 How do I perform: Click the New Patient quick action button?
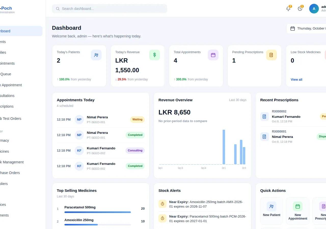[x=271, y=211]
